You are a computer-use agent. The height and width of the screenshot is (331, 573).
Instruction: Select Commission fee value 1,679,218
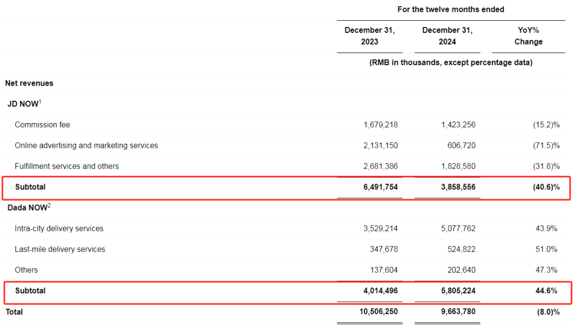(x=380, y=125)
